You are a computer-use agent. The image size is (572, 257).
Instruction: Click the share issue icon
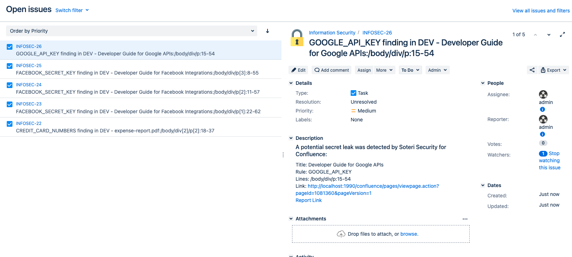coord(532,70)
